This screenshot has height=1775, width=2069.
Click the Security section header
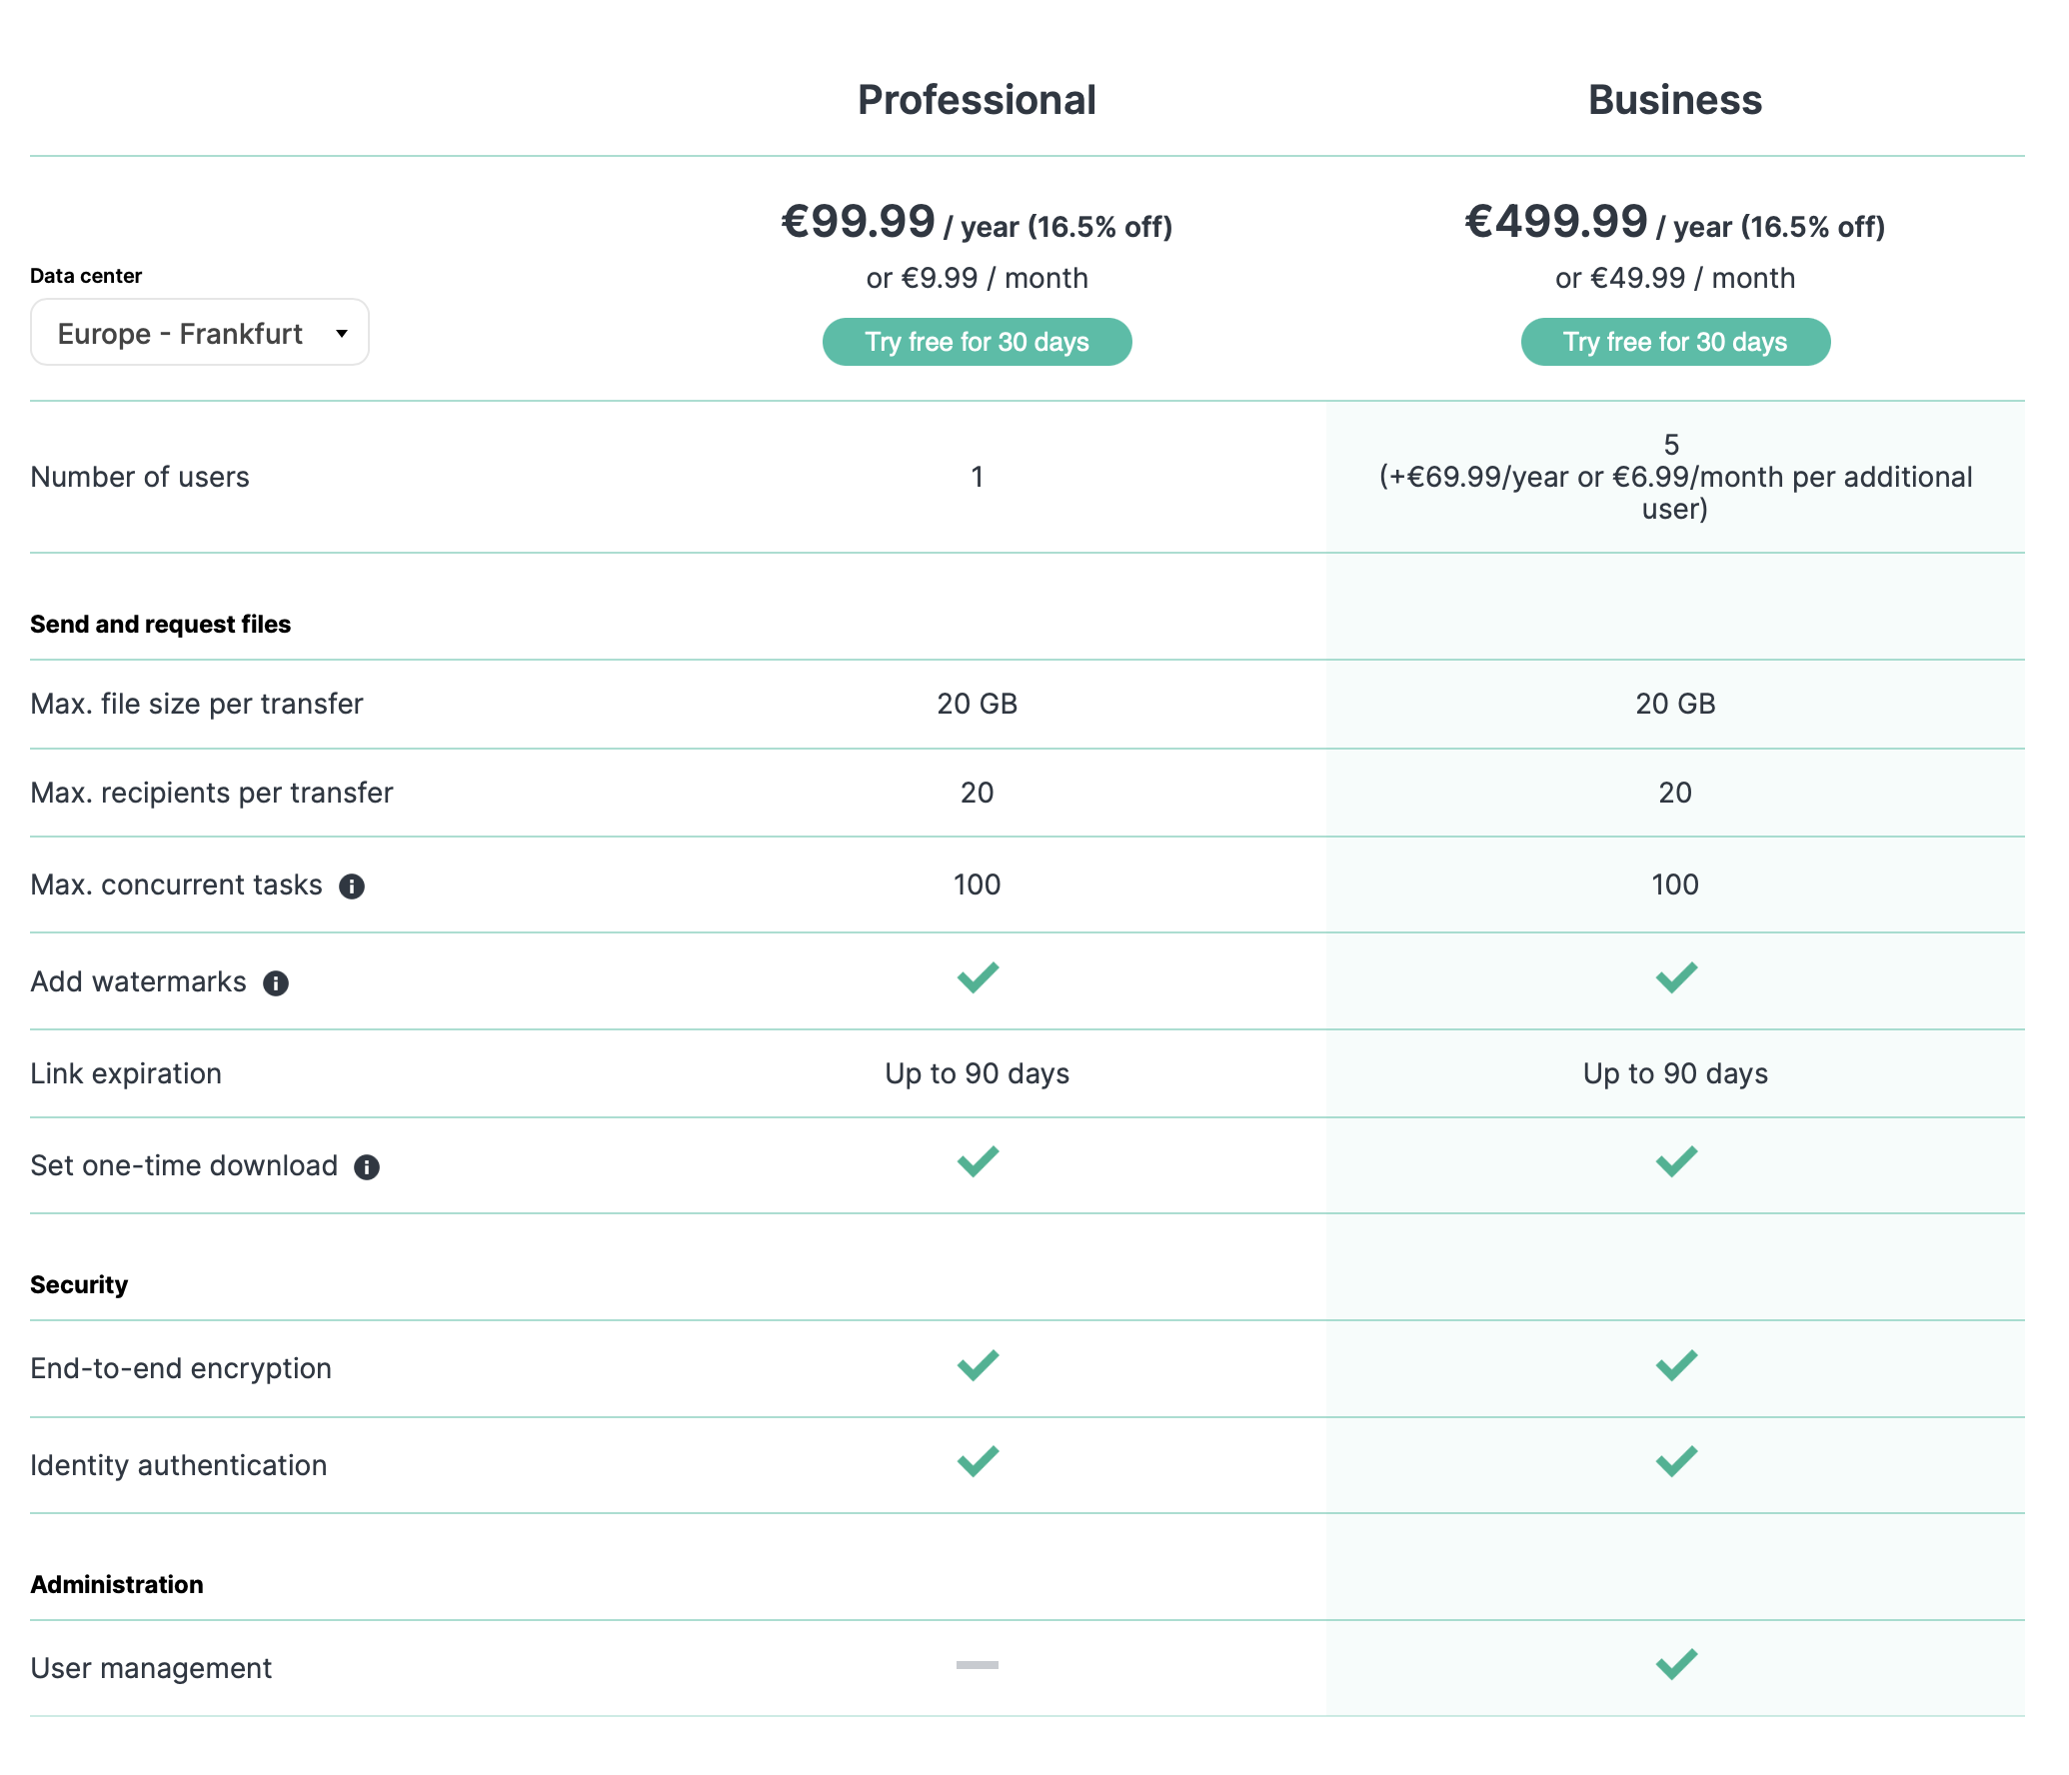[79, 1285]
